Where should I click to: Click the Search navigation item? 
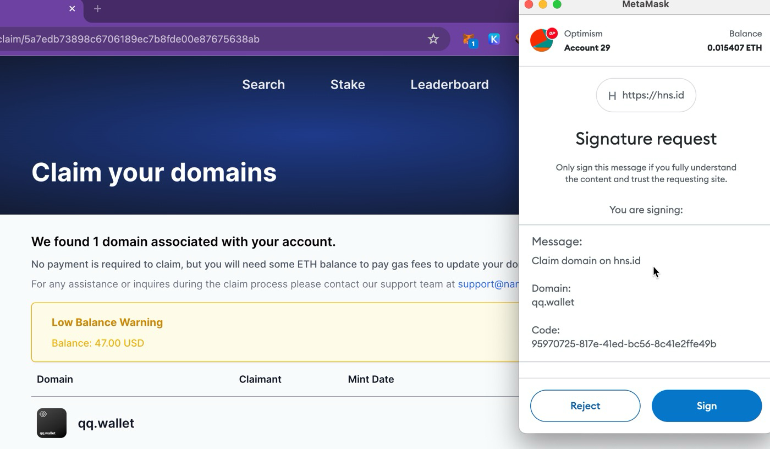[263, 84]
